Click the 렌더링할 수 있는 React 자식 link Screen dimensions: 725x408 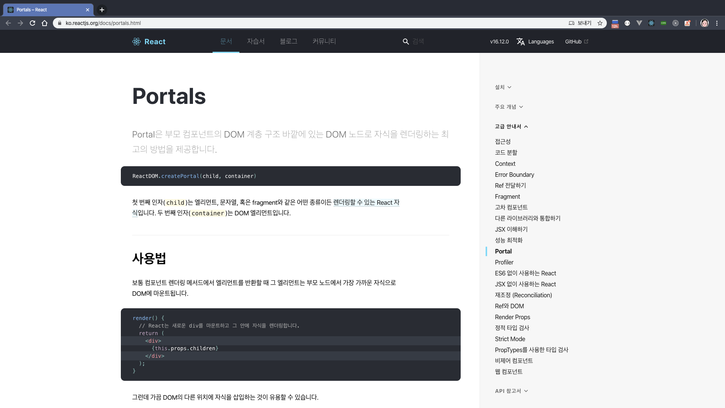click(366, 202)
